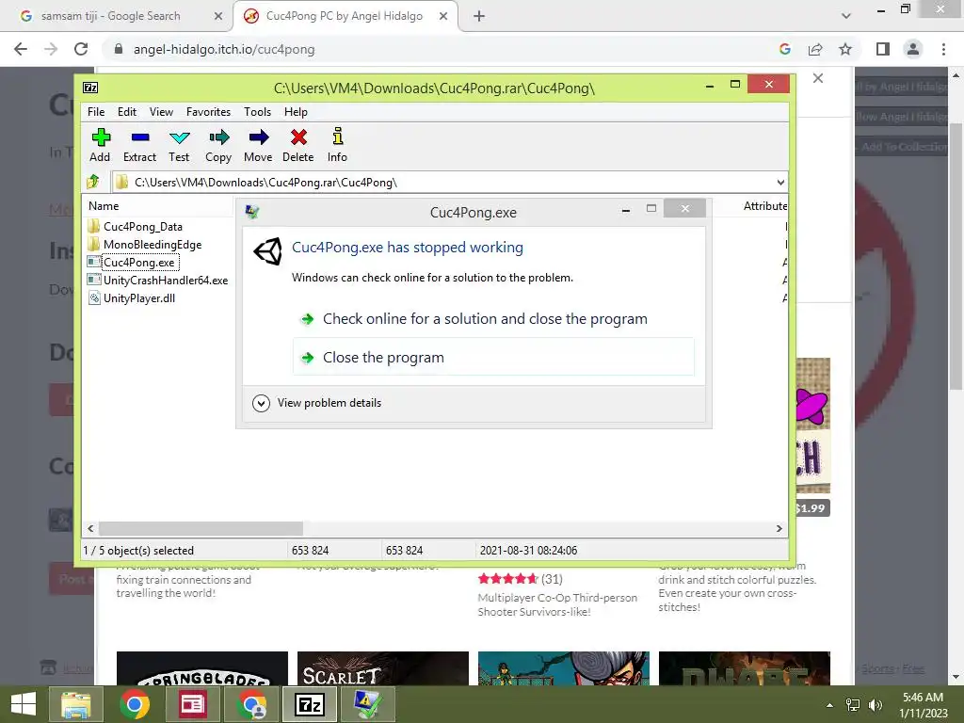Choose Check online for a solution
The height and width of the screenshot is (723, 964).
click(485, 319)
